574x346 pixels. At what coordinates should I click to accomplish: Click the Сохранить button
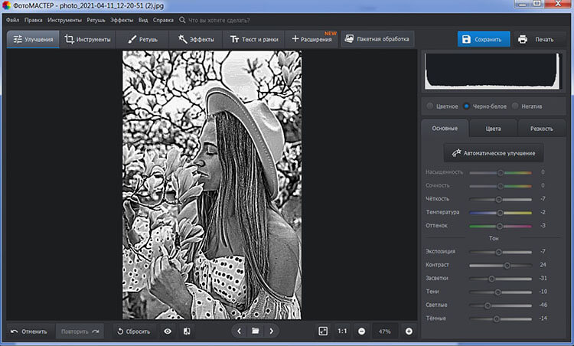pos(484,40)
